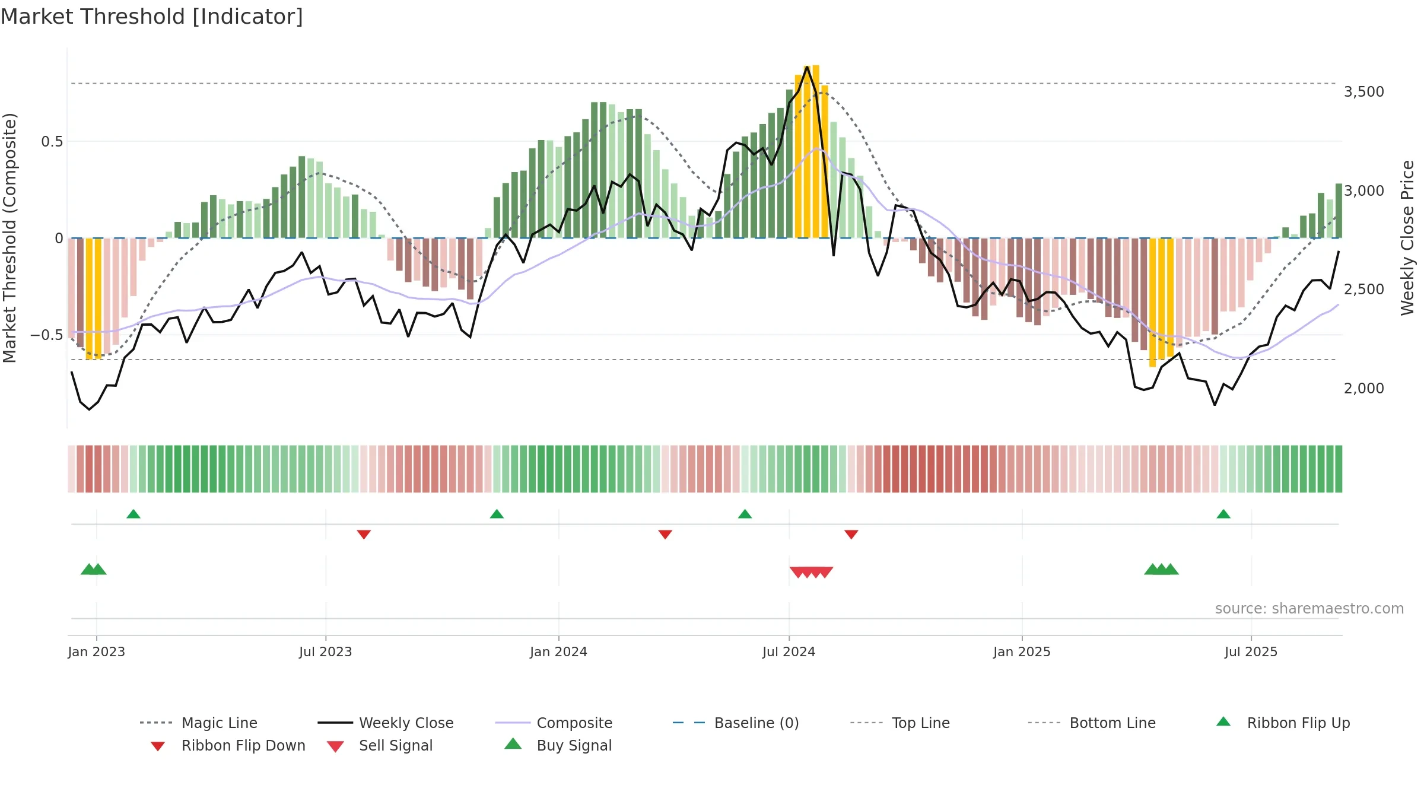The width and height of the screenshot is (1424, 801).
Task: Click the buy signal cluster in spring 2025
Action: (1161, 569)
